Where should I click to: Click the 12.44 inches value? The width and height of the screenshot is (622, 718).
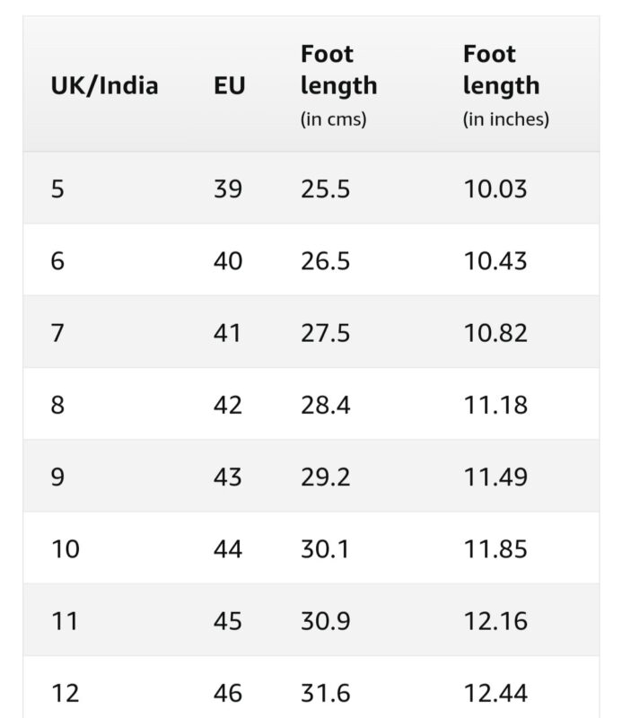coord(495,693)
